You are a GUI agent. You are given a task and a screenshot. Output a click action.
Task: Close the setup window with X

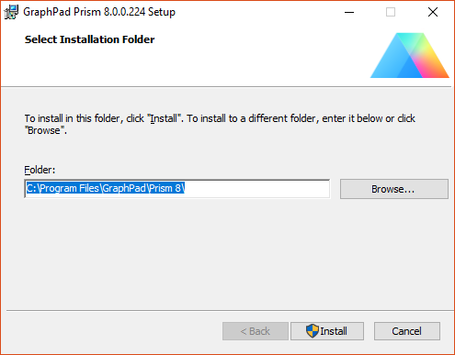433,12
